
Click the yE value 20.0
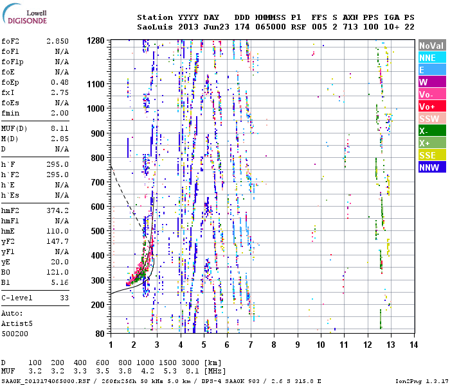[60, 262]
